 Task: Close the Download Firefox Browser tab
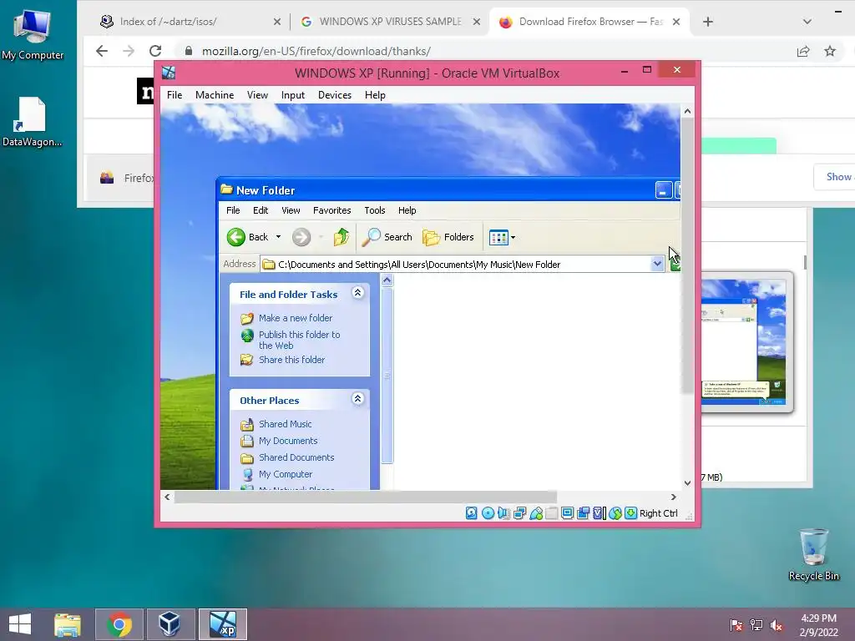(x=676, y=22)
